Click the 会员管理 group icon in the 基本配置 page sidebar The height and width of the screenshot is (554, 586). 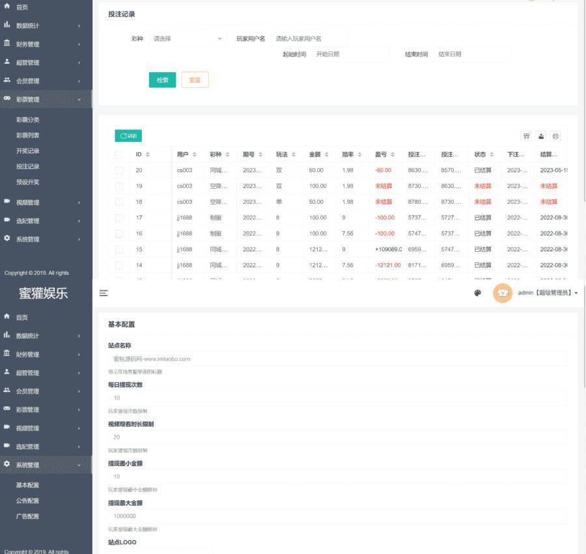[x=7, y=390]
